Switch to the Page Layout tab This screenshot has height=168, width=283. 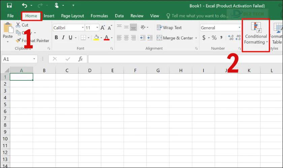(72, 16)
